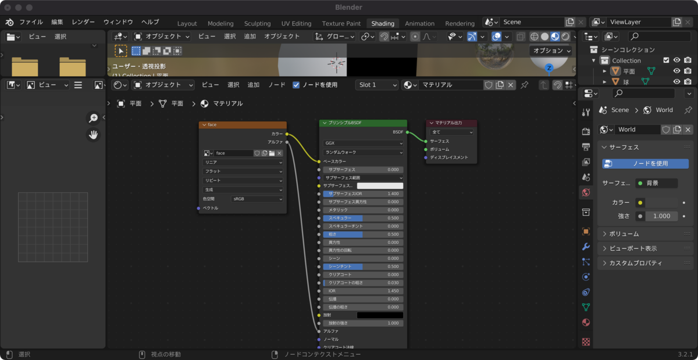Switch to the Animation workspace tab

[419, 24]
